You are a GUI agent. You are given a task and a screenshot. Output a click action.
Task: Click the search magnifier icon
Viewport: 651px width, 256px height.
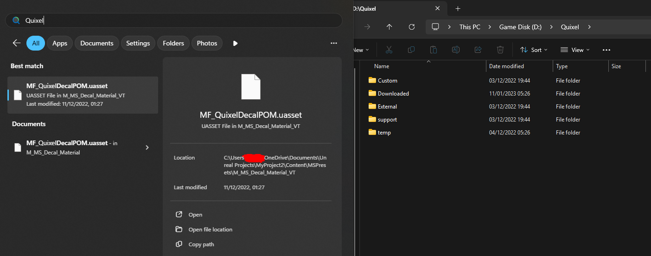click(16, 20)
